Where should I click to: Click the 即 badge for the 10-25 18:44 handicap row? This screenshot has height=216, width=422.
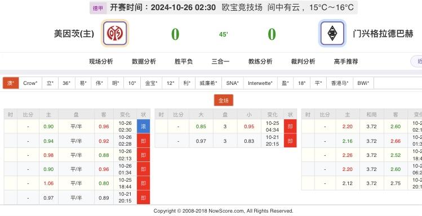click(144, 183)
